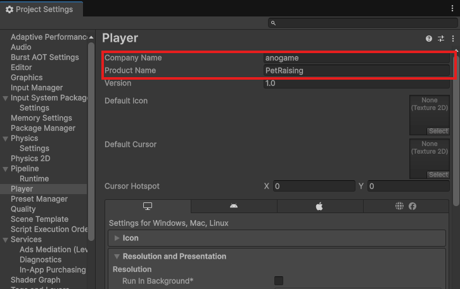460x289 pixels.
Task: Click into the Version field
Action: click(x=357, y=83)
